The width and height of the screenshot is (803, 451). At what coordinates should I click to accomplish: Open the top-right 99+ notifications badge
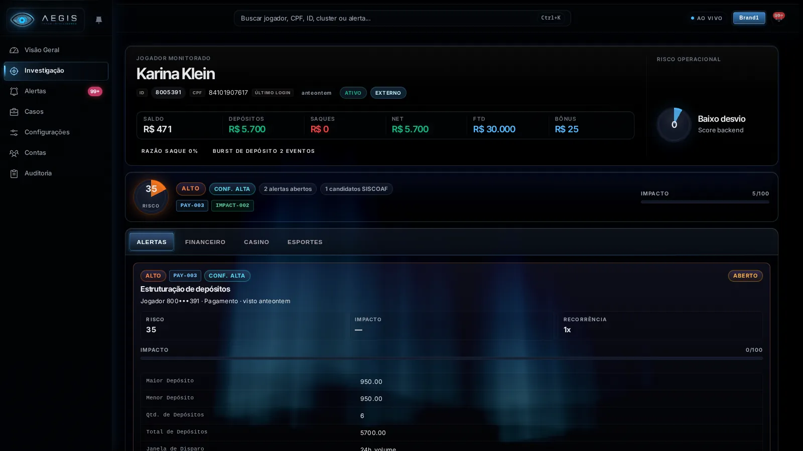click(778, 17)
